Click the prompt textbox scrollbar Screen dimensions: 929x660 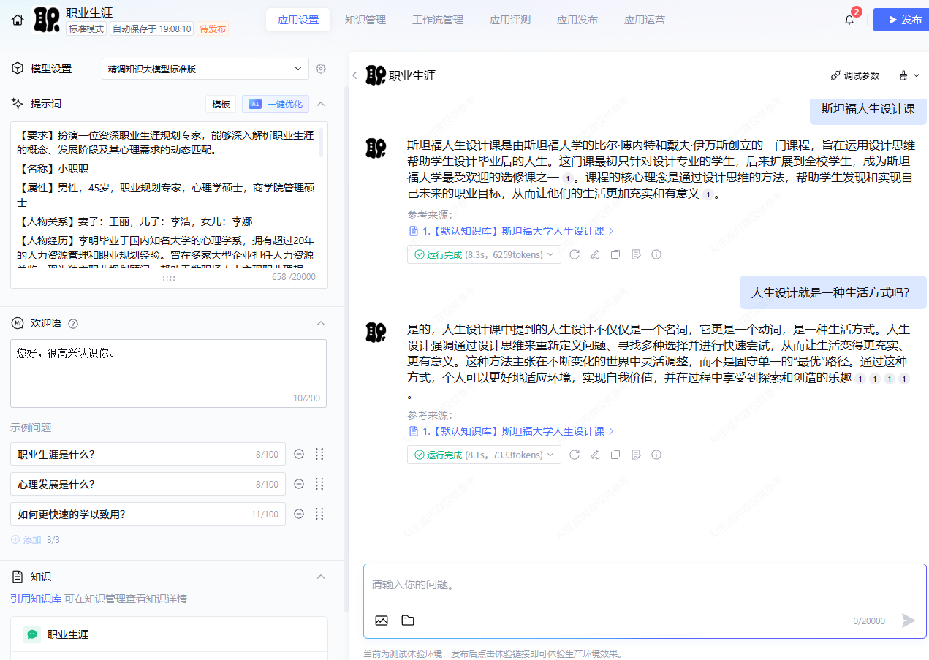pos(321,143)
